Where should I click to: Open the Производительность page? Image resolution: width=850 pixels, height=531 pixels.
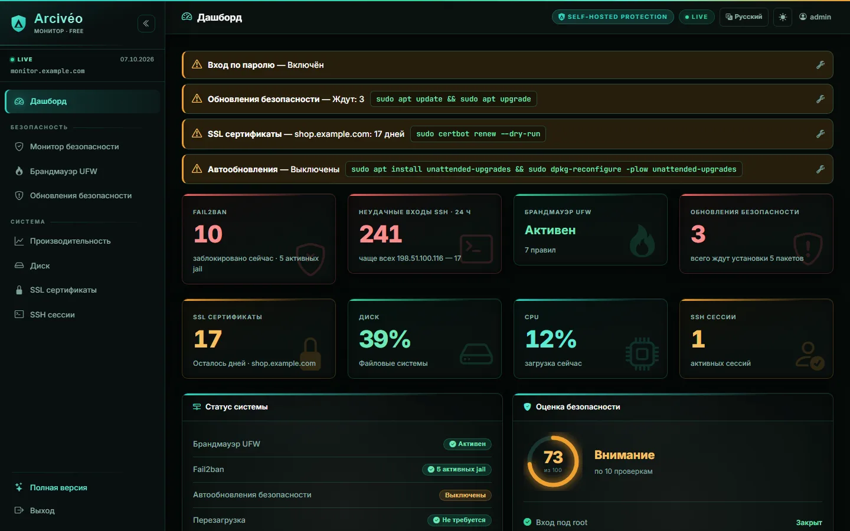point(83,241)
